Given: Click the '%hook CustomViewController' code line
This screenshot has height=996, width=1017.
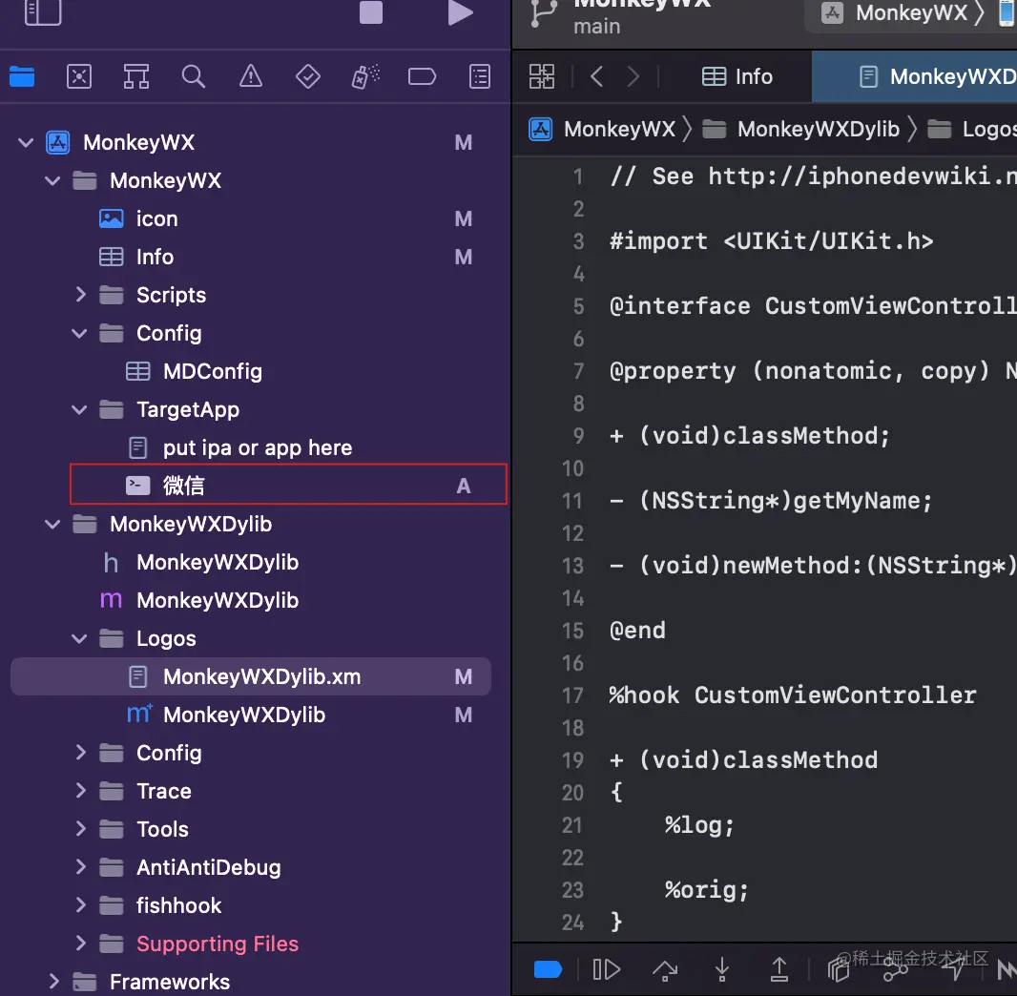Looking at the screenshot, I should coord(793,695).
